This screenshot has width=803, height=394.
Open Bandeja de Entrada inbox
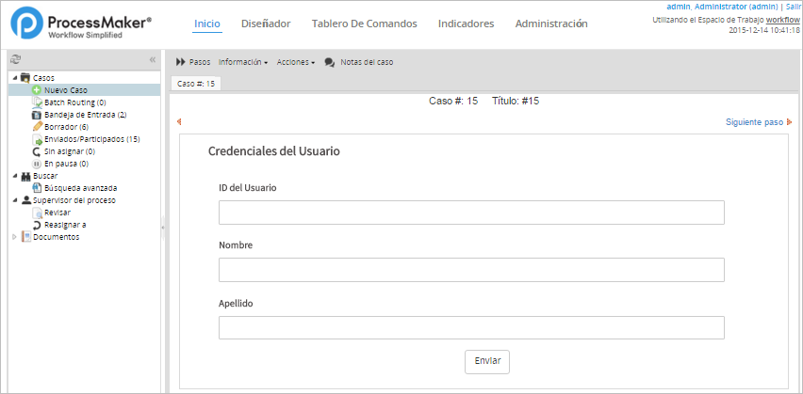click(85, 115)
